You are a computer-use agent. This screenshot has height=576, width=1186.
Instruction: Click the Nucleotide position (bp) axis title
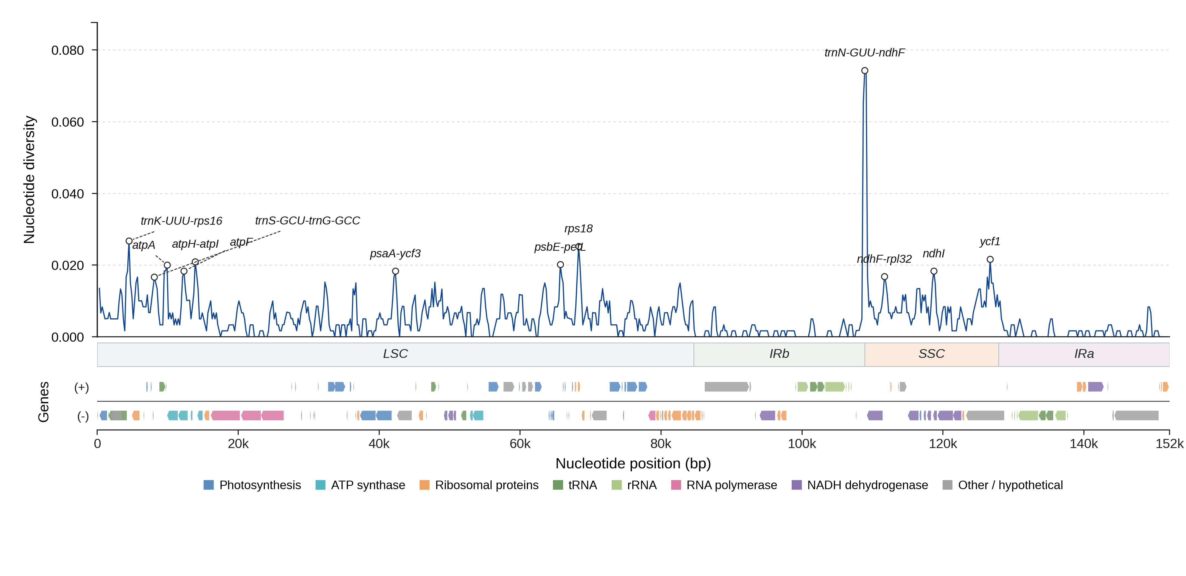[633, 463]
